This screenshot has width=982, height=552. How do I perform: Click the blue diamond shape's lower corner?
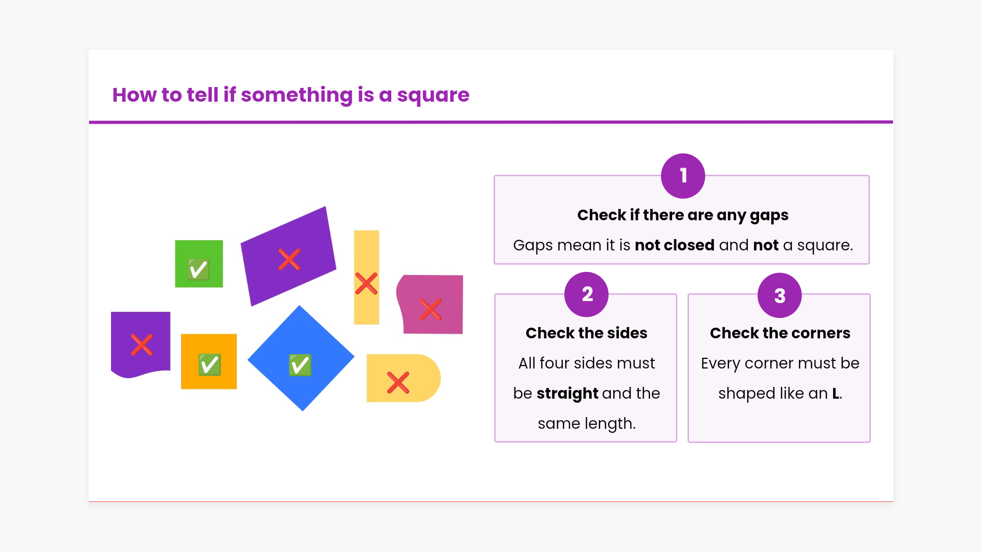pyautogui.click(x=303, y=407)
